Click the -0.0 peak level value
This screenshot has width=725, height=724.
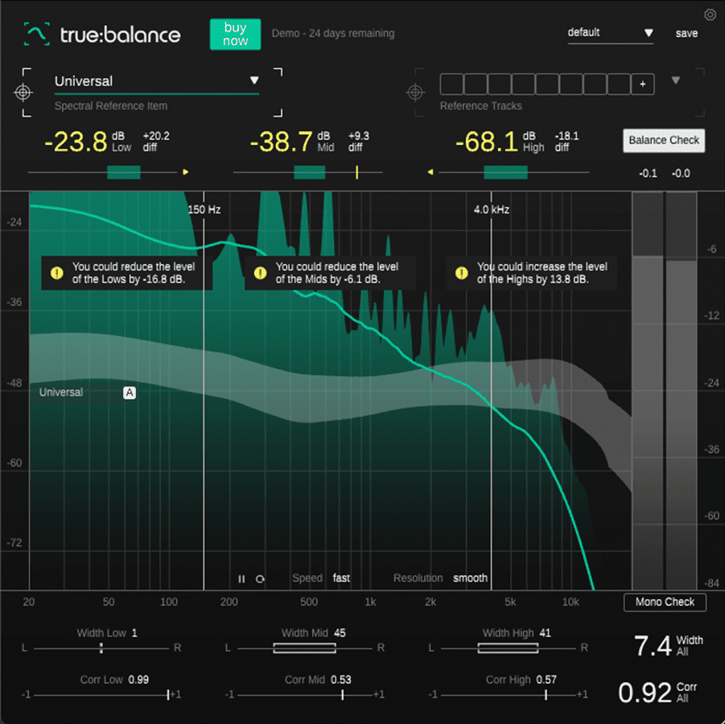tap(681, 174)
